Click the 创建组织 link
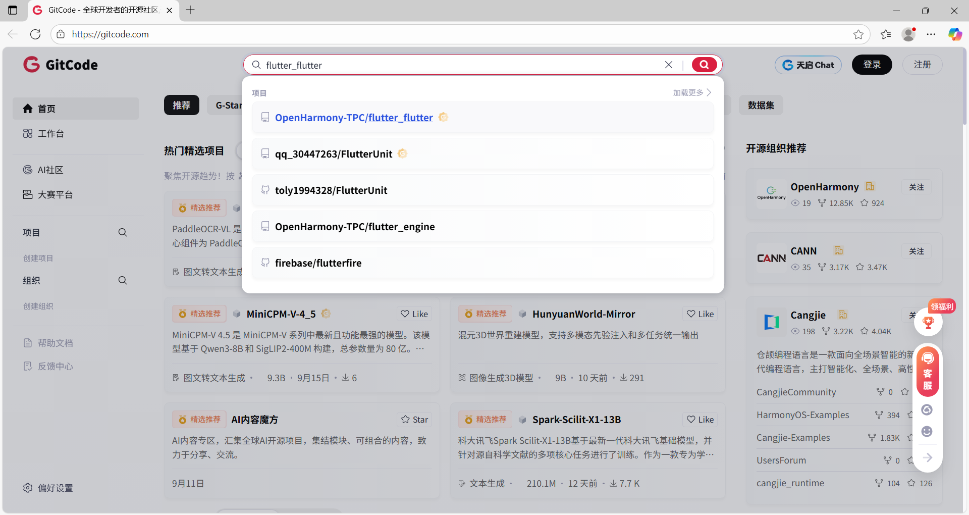This screenshot has width=969, height=515. 38,306
